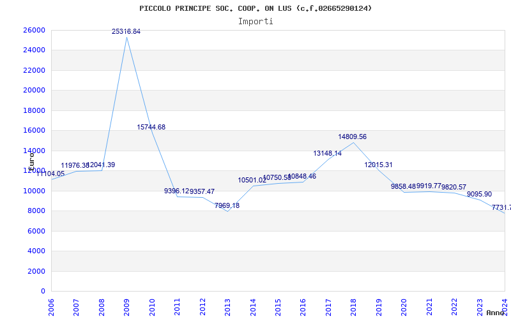Click the Anno x-axis title
This screenshot has width=511, height=319.
point(494,313)
